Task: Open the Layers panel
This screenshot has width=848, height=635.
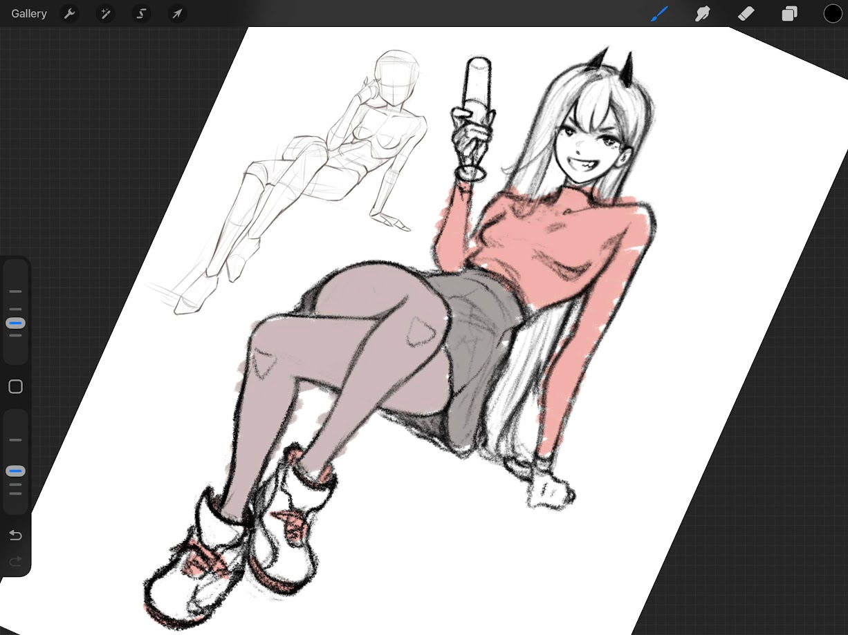Action: coord(789,14)
